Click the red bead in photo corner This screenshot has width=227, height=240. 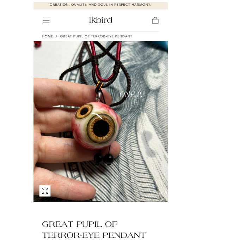click(37, 44)
